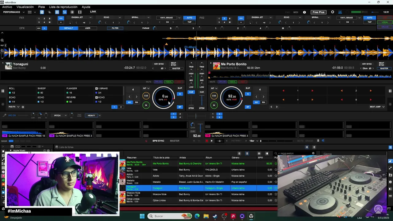Toggle headphone CUE for channel 2
Viewport: 393px width, 221px height.
(x=202, y=92)
